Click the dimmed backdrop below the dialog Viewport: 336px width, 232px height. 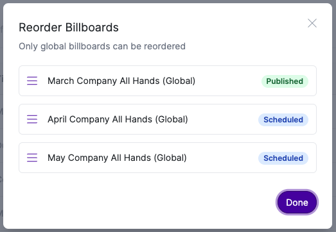(x=168, y=231)
